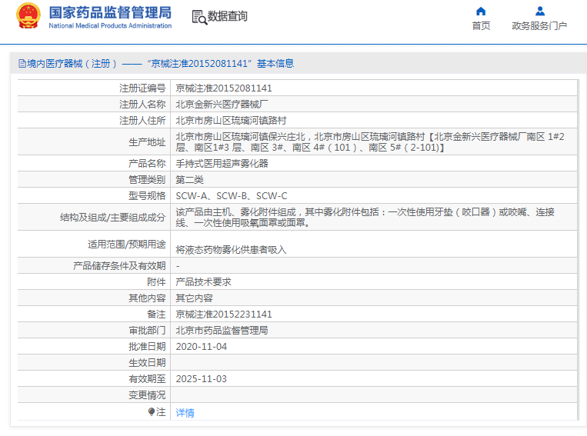The width and height of the screenshot is (587, 436).
Task: Click the national emblem logo
Action: (x=28, y=15)
